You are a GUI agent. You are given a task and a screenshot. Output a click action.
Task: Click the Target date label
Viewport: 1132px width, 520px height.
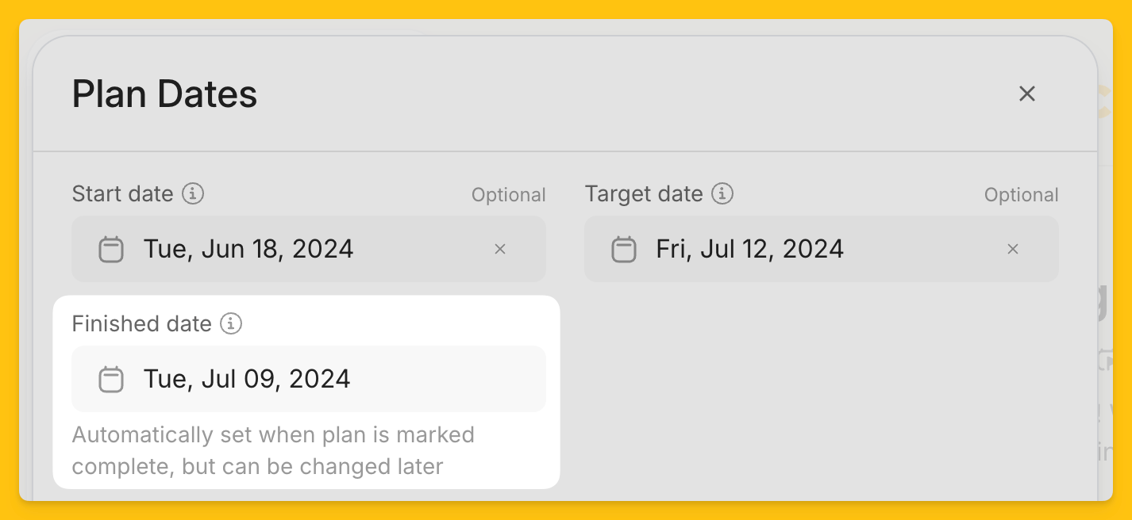(x=644, y=194)
